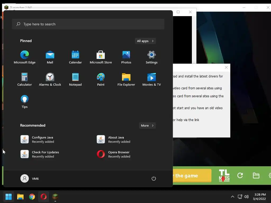Expand All apps list
The height and width of the screenshot is (203, 271).
[x=145, y=41]
